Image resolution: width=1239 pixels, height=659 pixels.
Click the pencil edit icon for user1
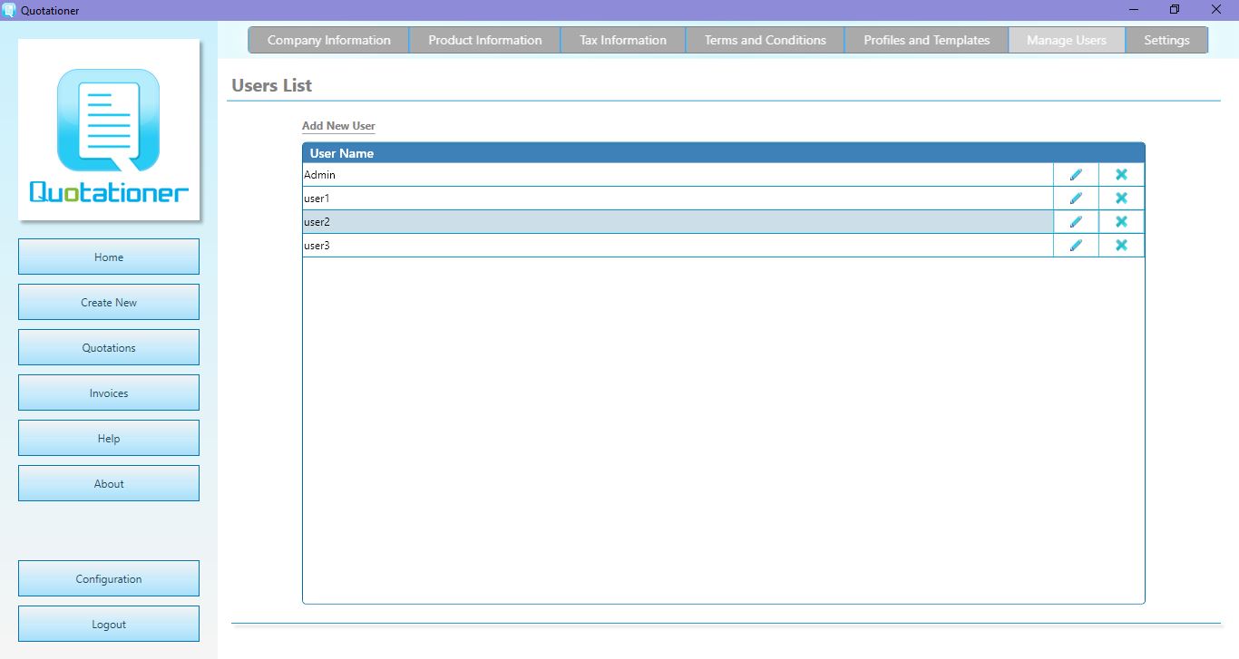click(x=1076, y=199)
